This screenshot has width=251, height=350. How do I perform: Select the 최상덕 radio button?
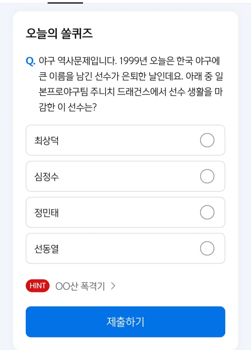(x=207, y=140)
